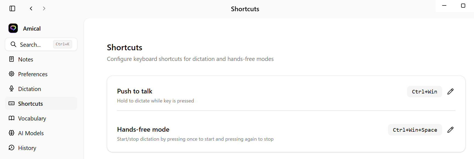The image size is (474, 159).
Task: Click the Ctrl+K hint badge
Action: tap(63, 44)
